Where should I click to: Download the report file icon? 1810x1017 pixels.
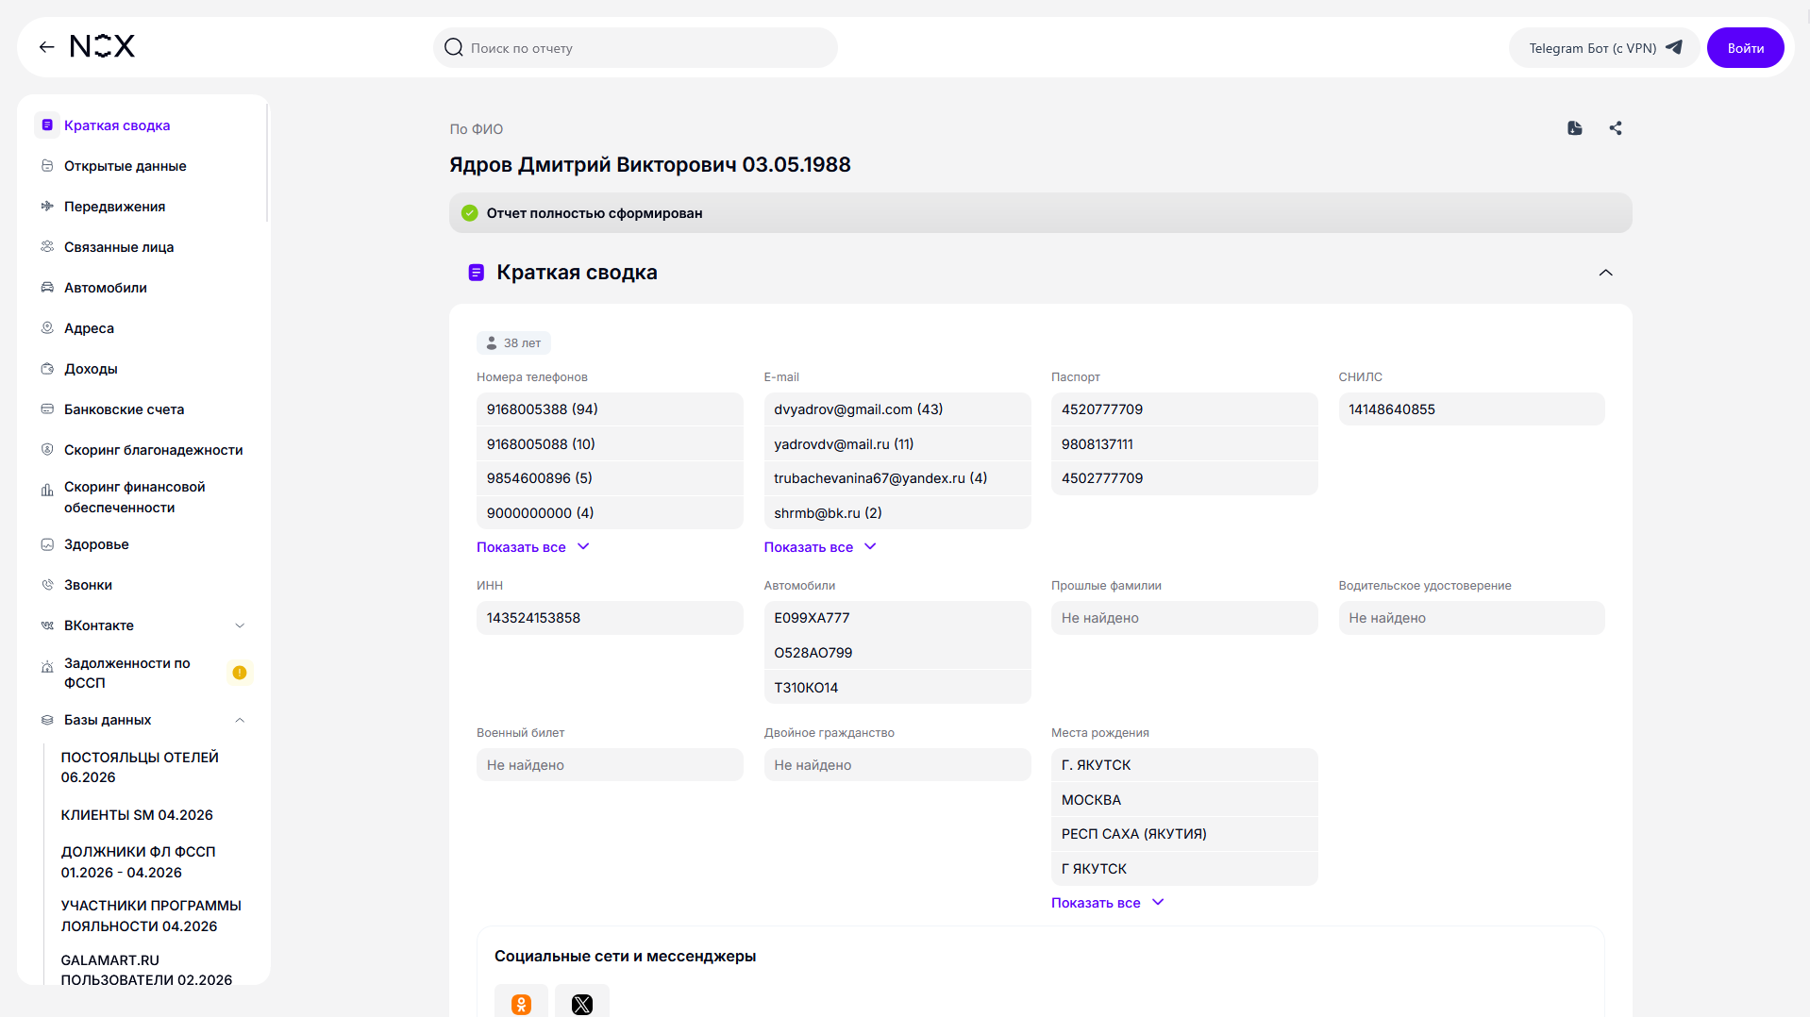point(1575,128)
